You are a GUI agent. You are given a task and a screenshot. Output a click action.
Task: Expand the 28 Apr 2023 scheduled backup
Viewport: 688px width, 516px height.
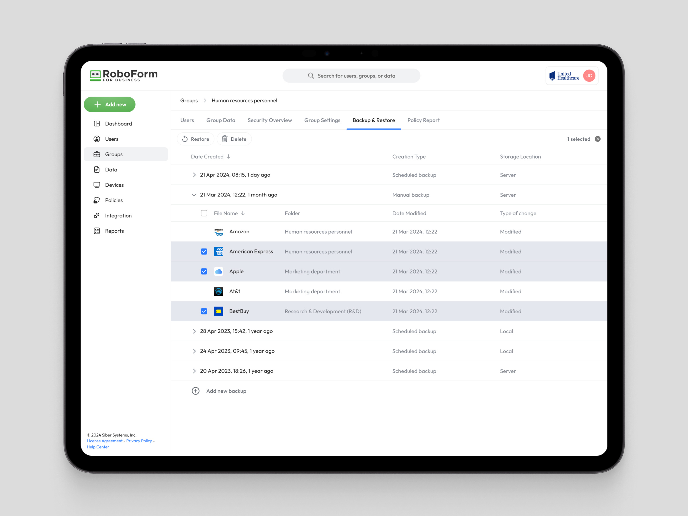194,331
